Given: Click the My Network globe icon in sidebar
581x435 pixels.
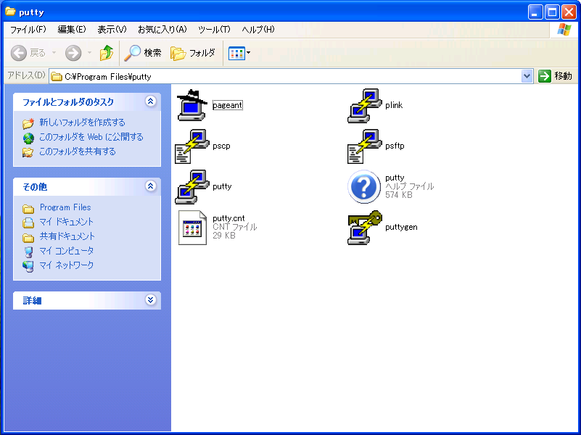Looking at the screenshot, I should [28, 267].
